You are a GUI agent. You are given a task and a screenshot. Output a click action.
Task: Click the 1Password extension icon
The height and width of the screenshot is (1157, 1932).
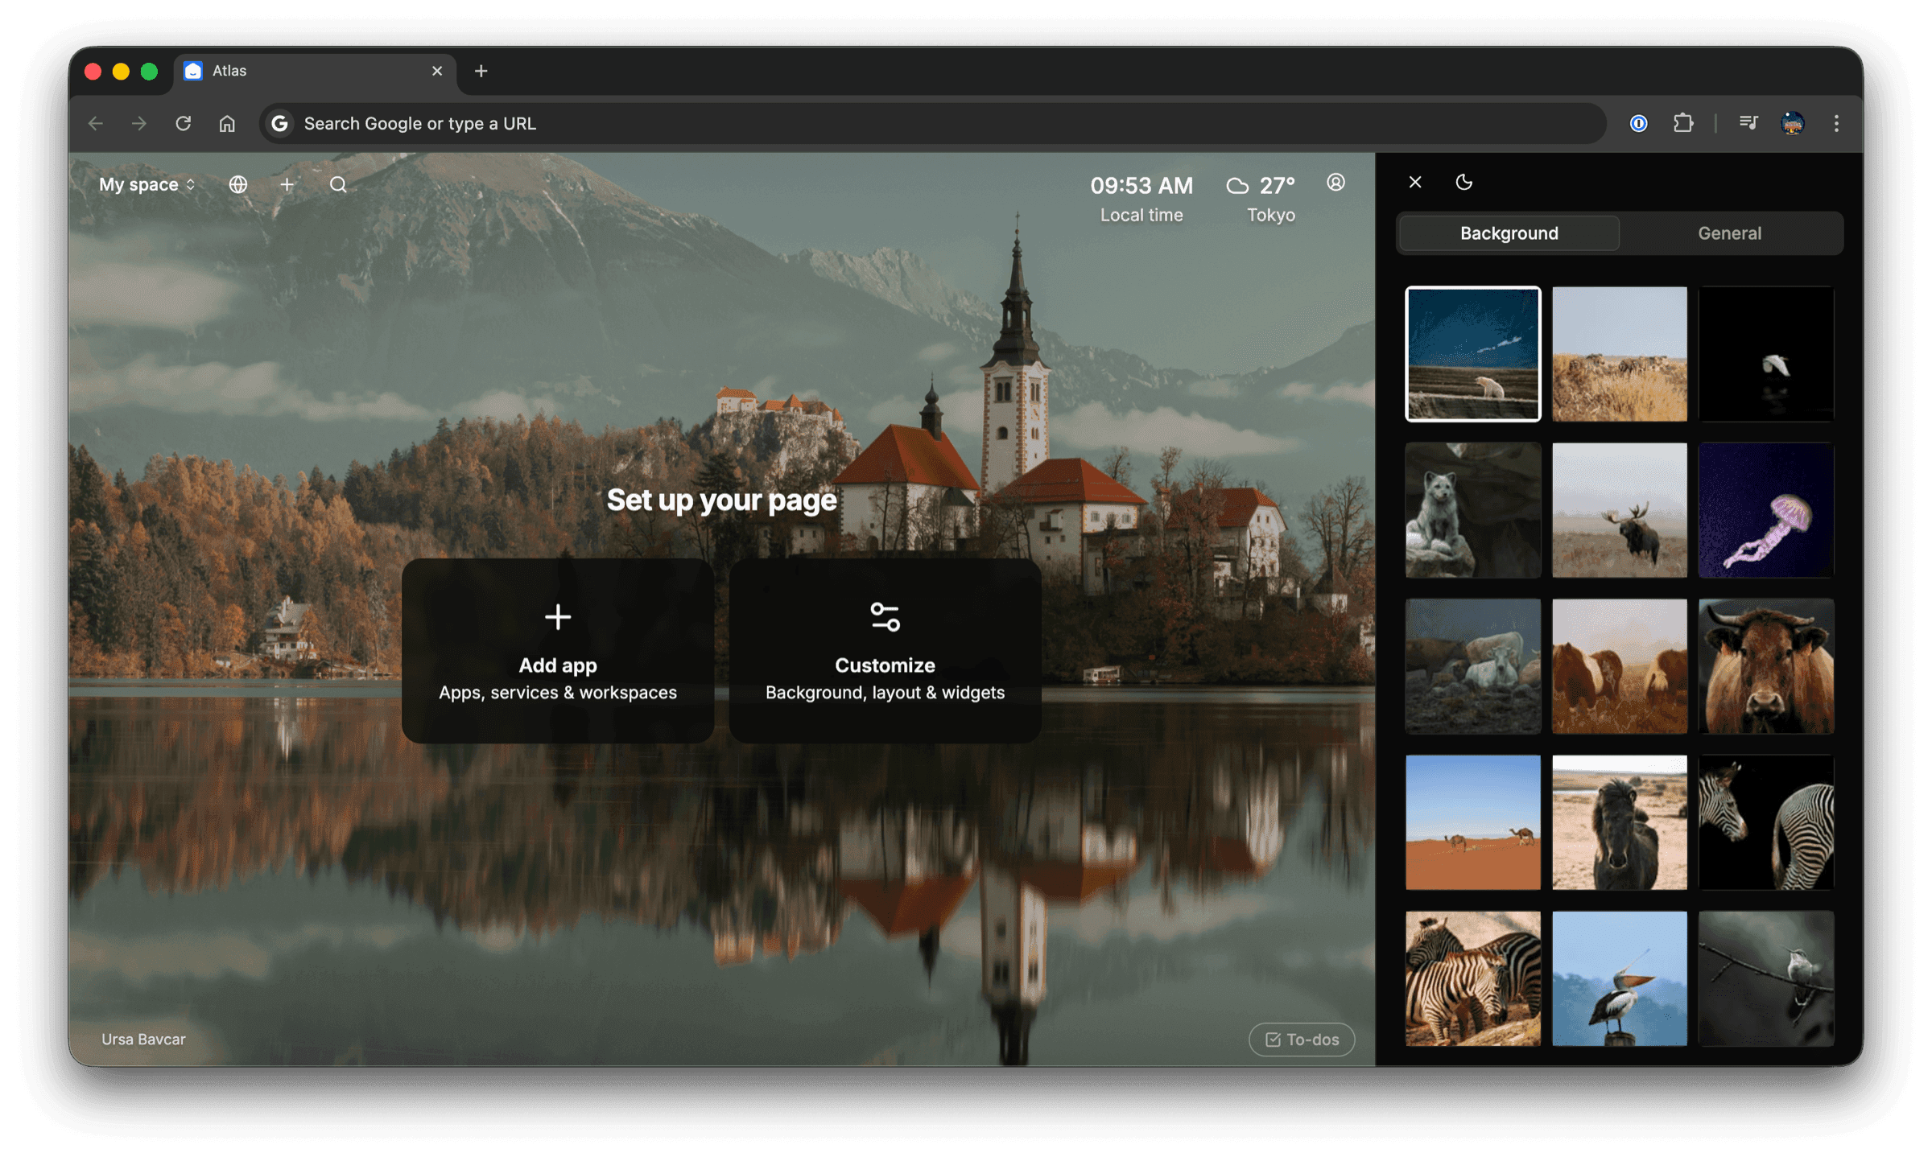click(1638, 123)
